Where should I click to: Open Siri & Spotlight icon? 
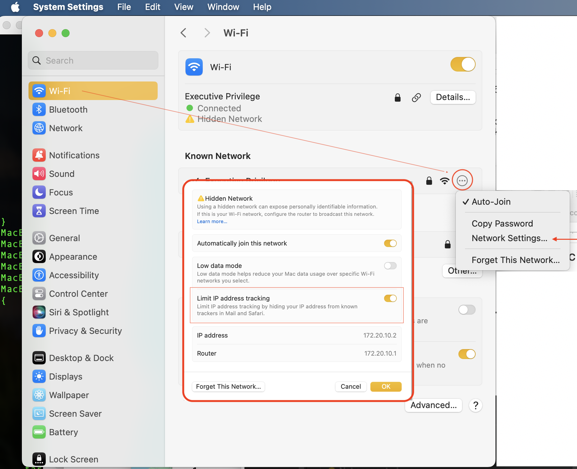tap(39, 312)
